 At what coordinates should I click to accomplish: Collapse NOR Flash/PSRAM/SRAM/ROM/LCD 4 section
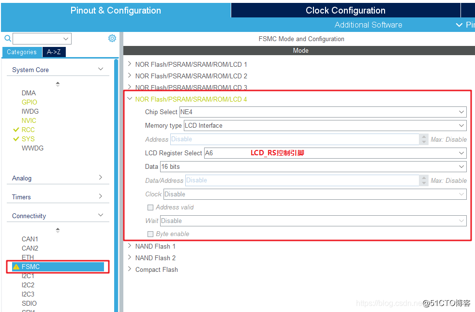coord(130,99)
